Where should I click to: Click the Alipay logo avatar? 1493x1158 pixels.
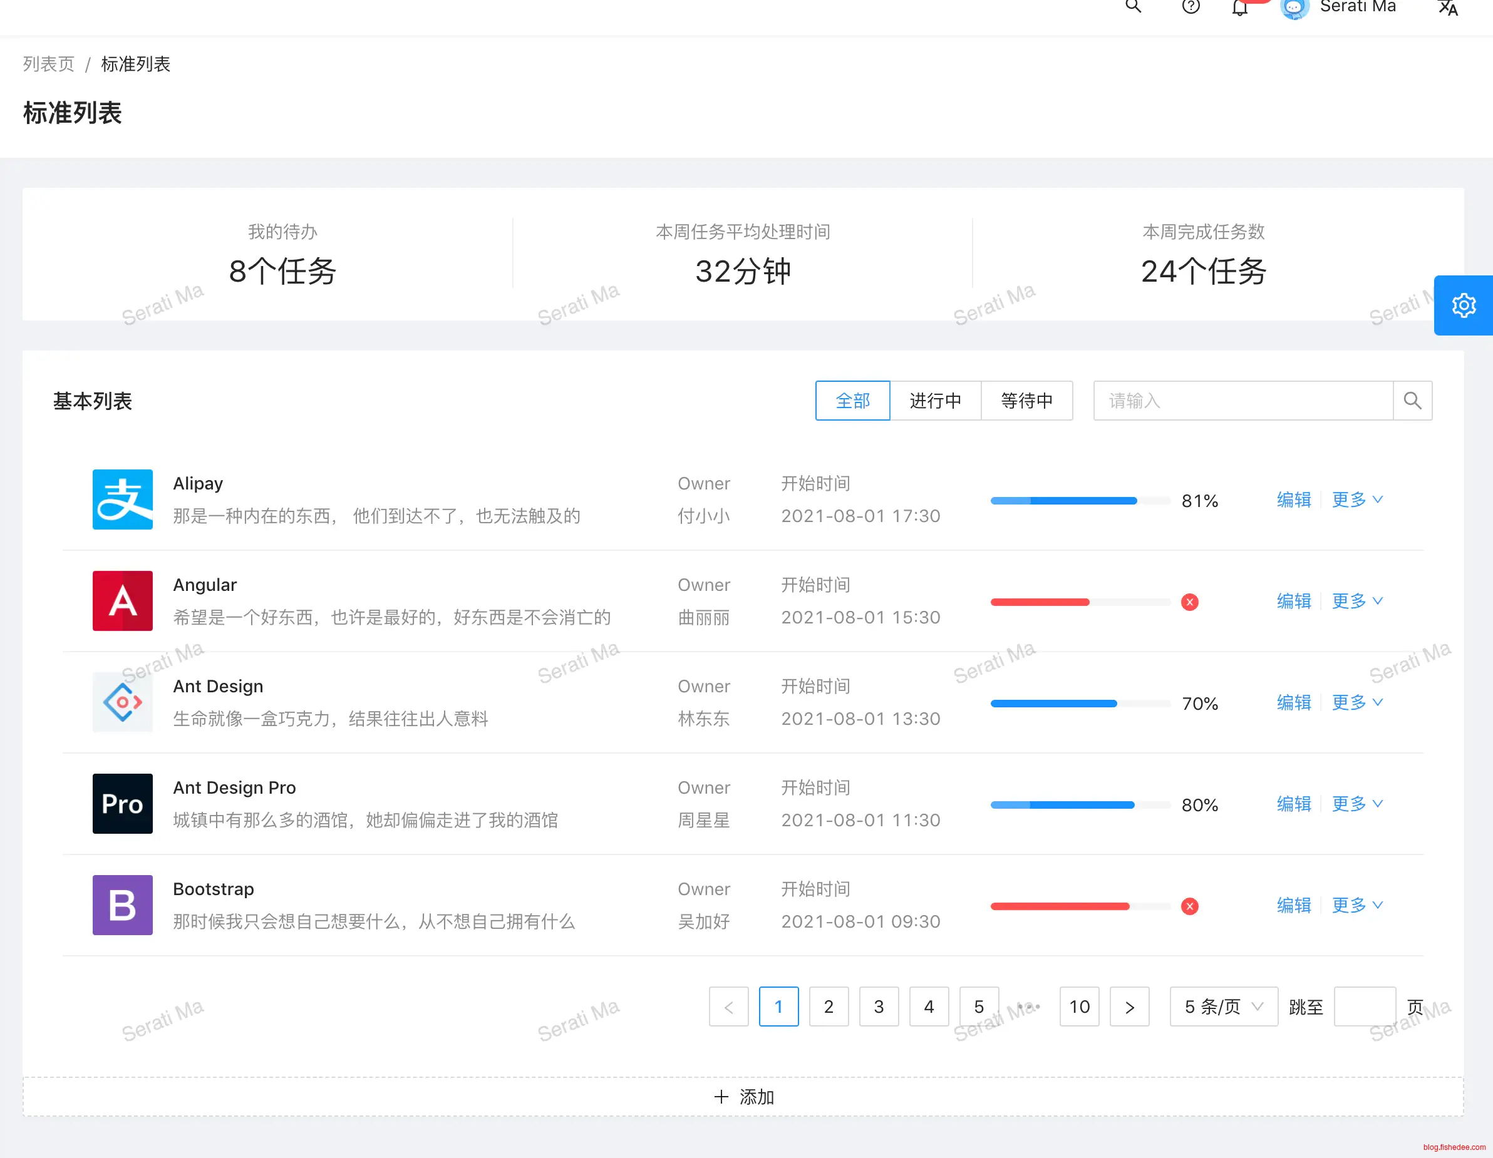click(122, 500)
